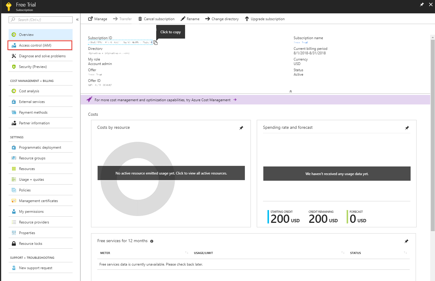This screenshot has height=281, width=435.
Task: Click the Programmatic deployment icon
Action: [14, 147]
